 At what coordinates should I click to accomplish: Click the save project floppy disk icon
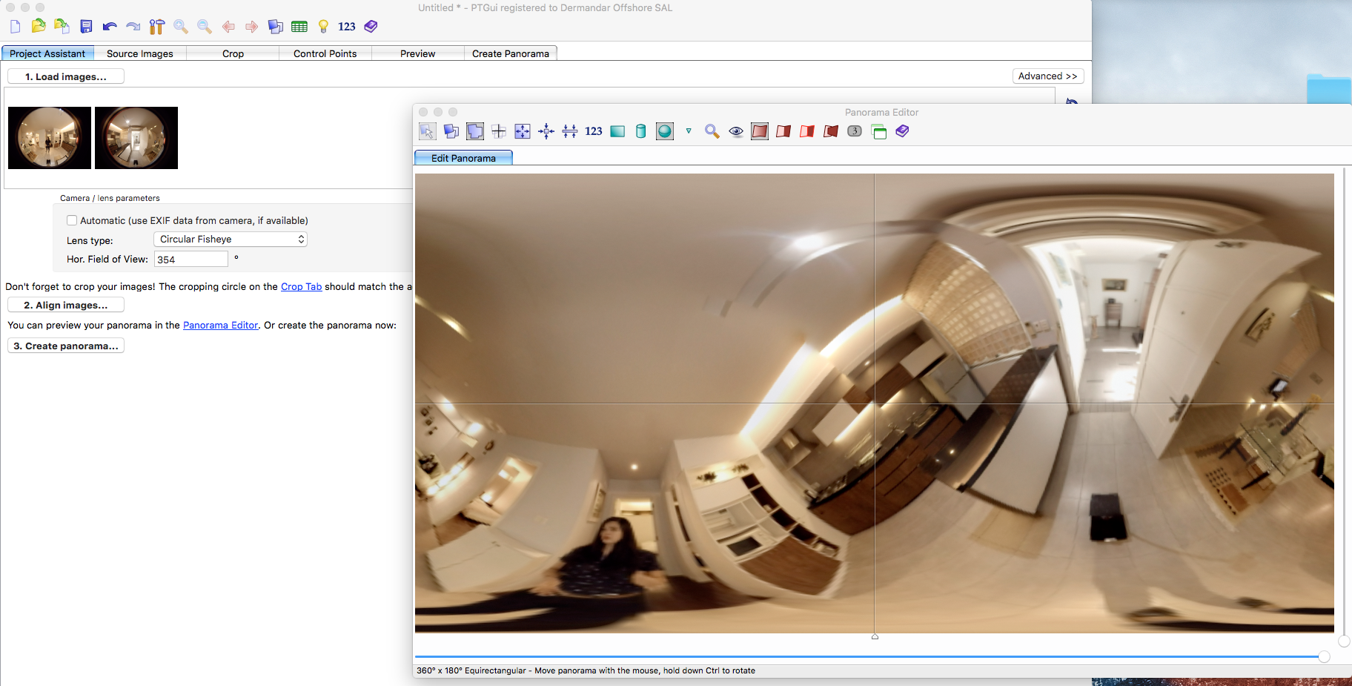pyautogui.click(x=86, y=27)
